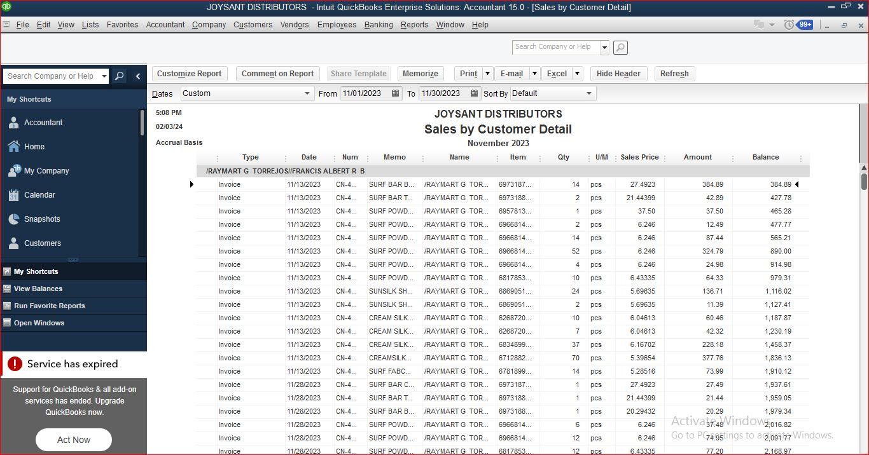
Task: Open the sidebar search box dropdown arrow
Action: tap(104, 76)
